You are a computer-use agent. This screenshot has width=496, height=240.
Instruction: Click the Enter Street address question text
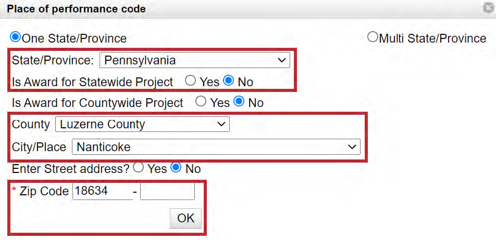(x=70, y=169)
